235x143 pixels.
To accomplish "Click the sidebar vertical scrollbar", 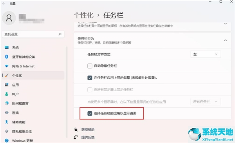I will coord(67,92).
